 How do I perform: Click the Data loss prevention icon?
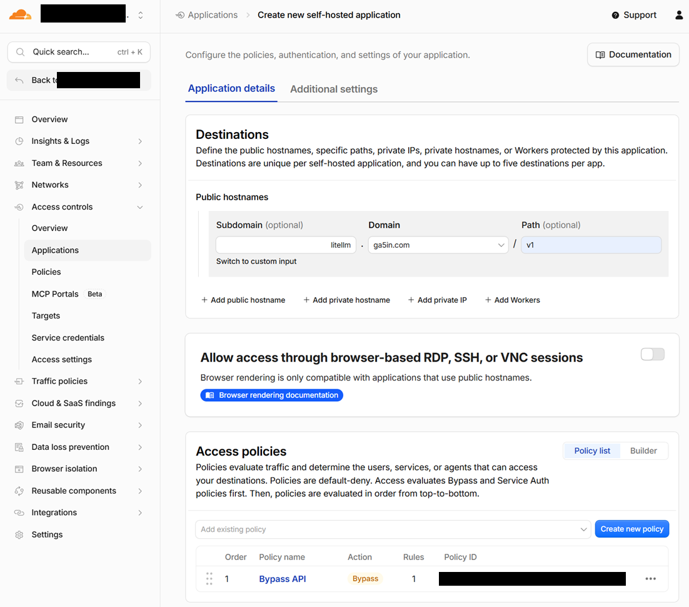point(19,447)
